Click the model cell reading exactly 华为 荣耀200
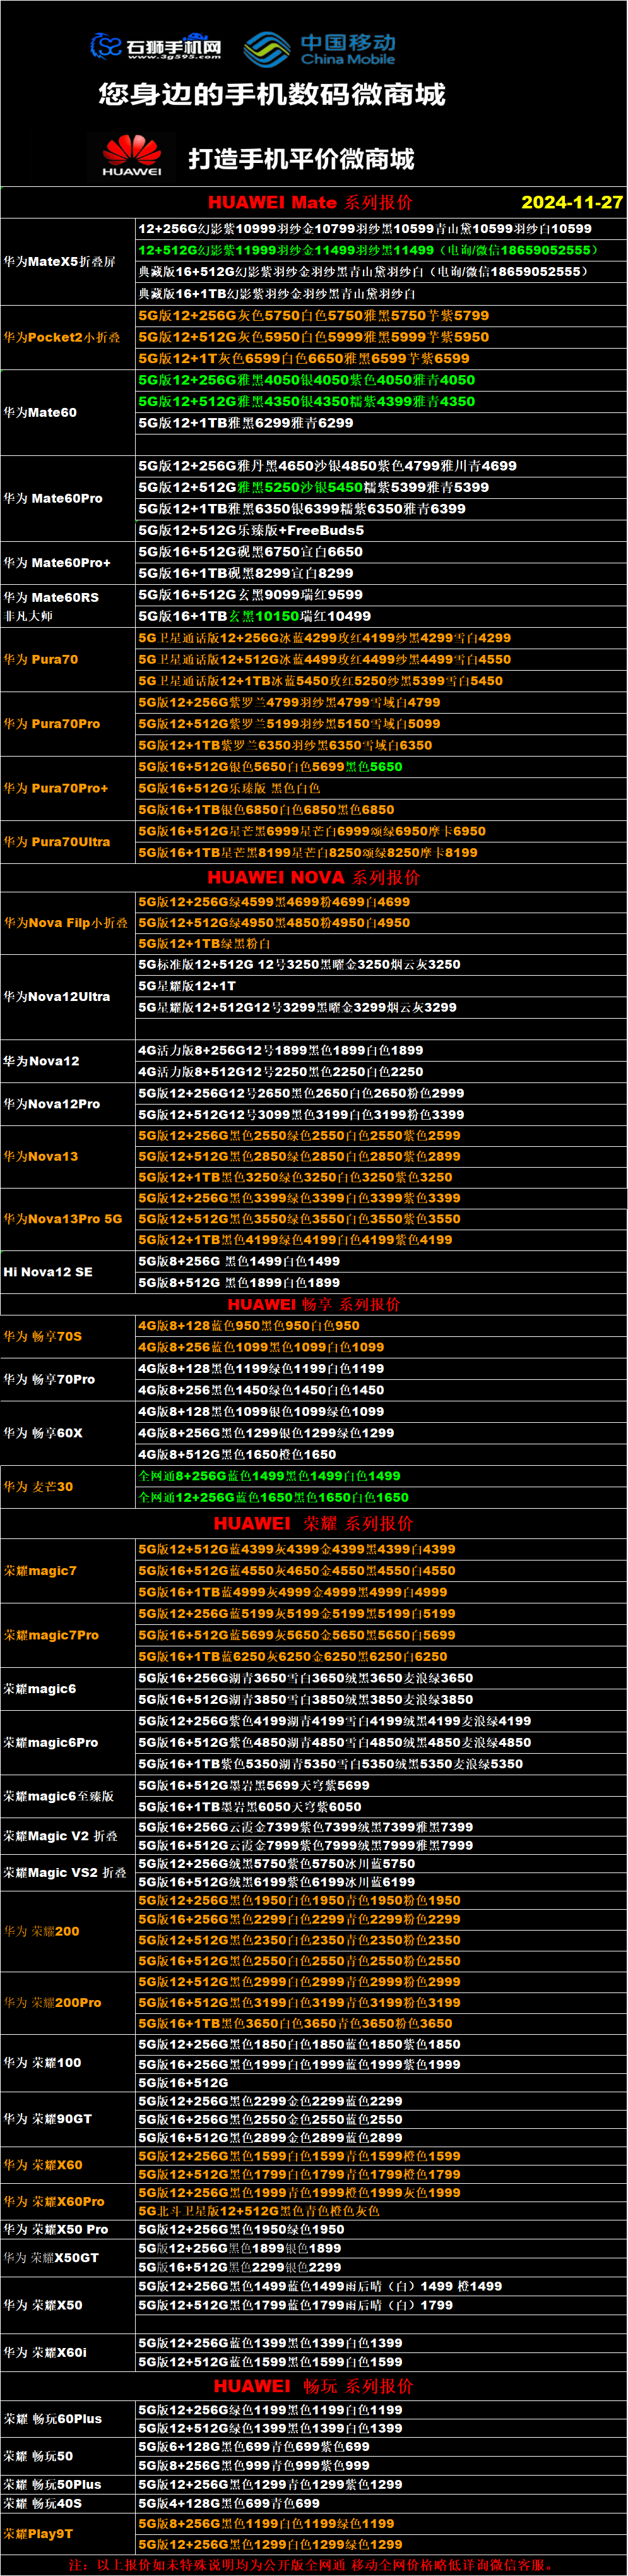 pos(68,1931)
